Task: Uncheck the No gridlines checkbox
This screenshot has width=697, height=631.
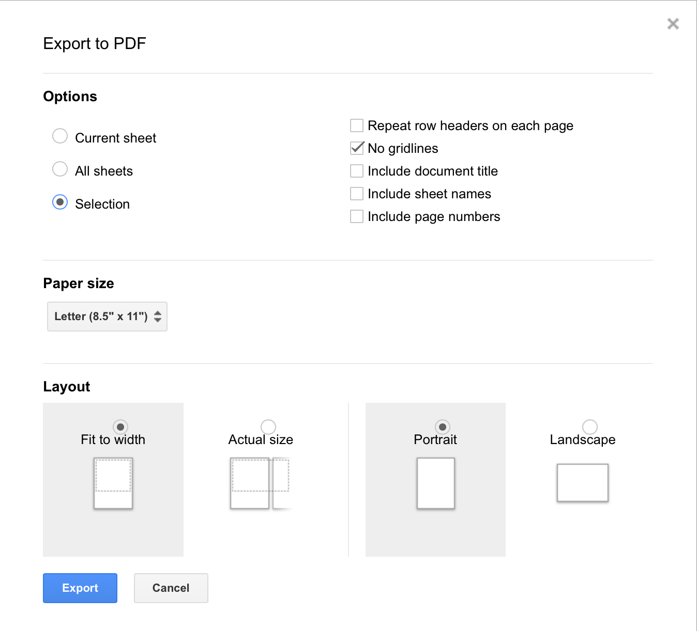Action: click(x=357, y=148)
